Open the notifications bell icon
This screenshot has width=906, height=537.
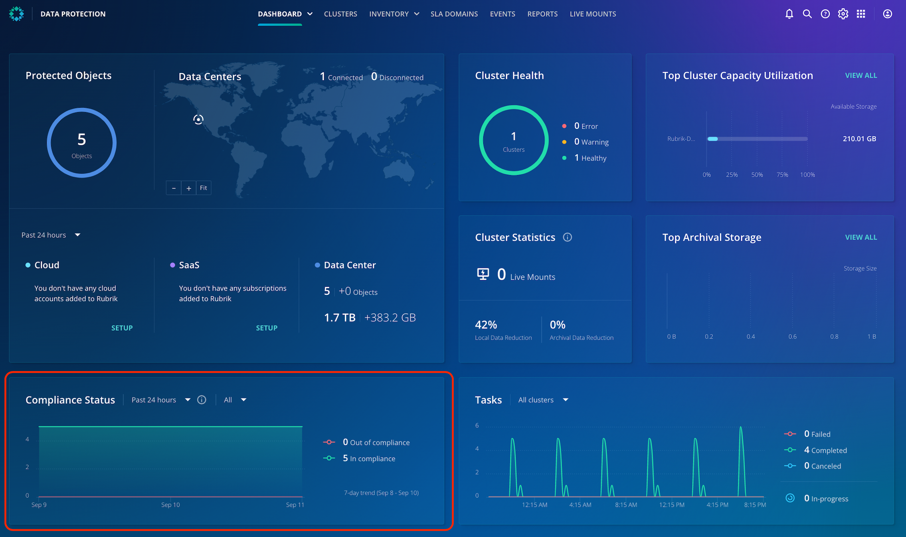point(789,14)
